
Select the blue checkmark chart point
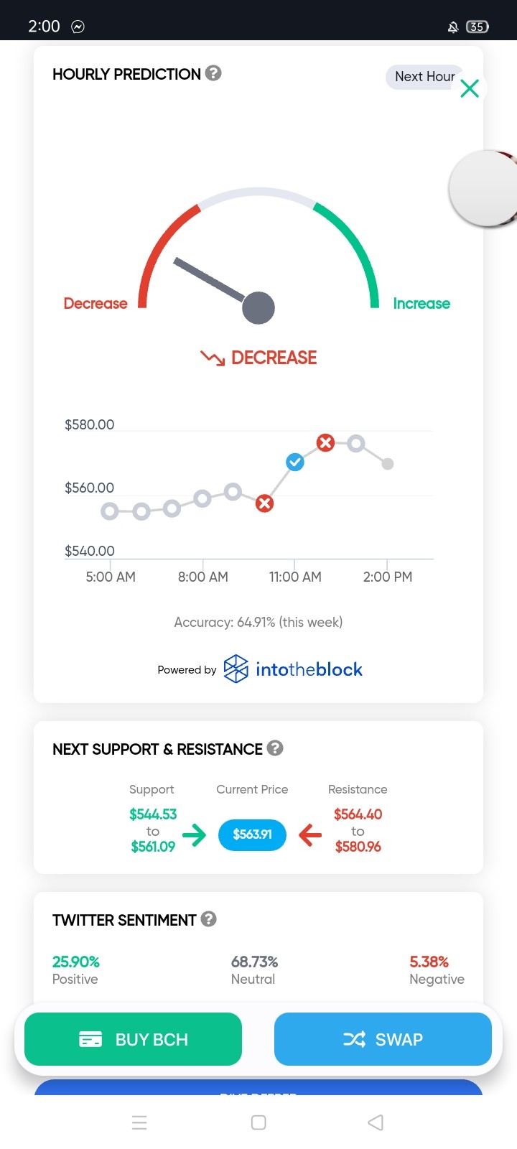coord(295,462)
